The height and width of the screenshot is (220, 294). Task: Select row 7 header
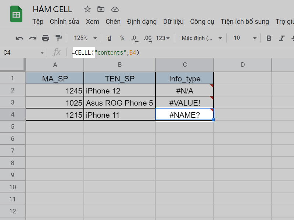[x=12, y=151]
